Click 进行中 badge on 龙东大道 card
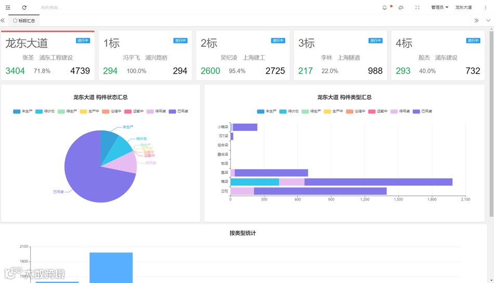Image resolution: width=494 pixels, height=283 pixels. coord(83,41)
